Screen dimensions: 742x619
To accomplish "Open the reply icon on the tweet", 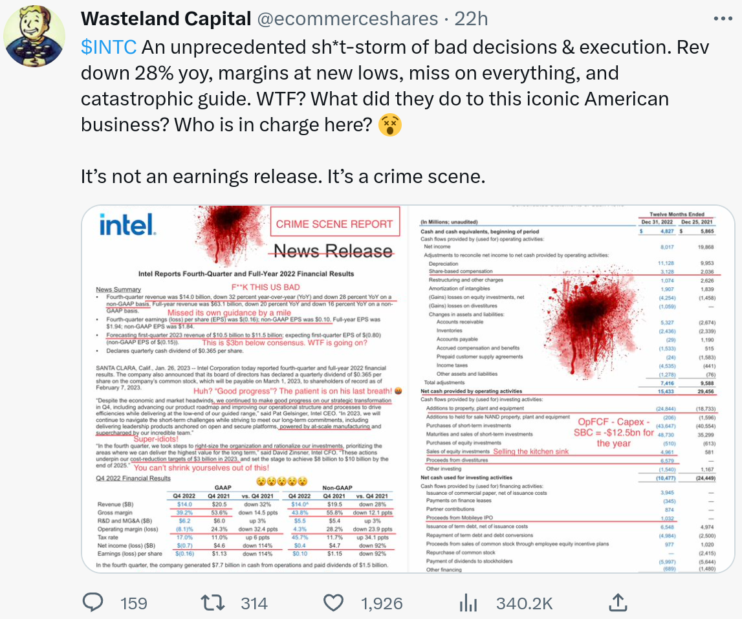I will pos(94,603).
